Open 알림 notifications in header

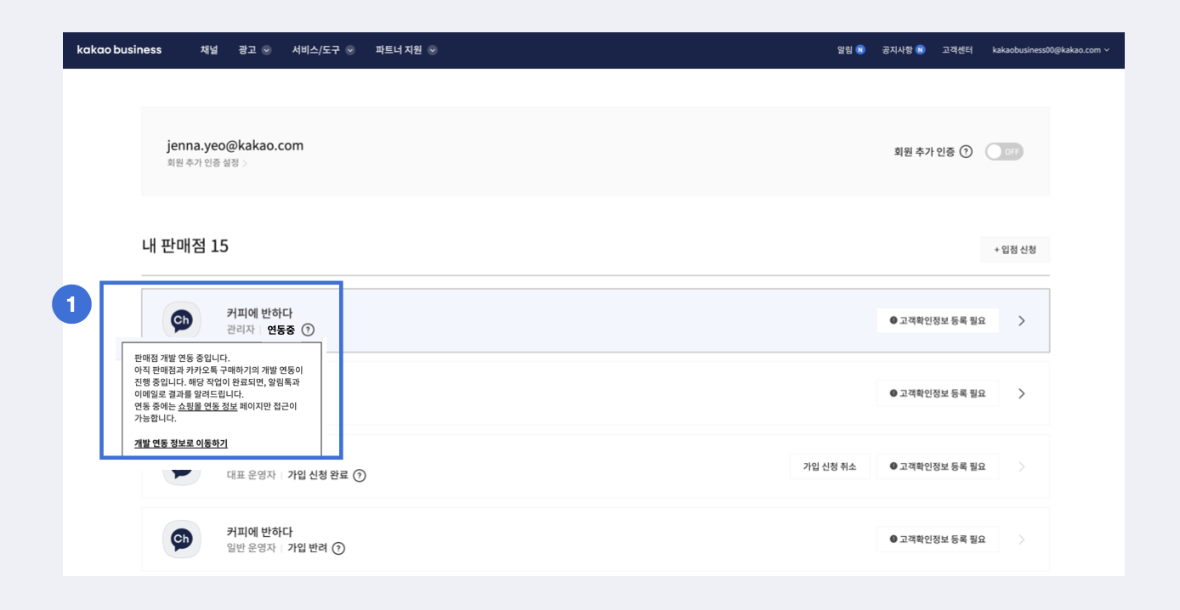(x=851, y=50)
